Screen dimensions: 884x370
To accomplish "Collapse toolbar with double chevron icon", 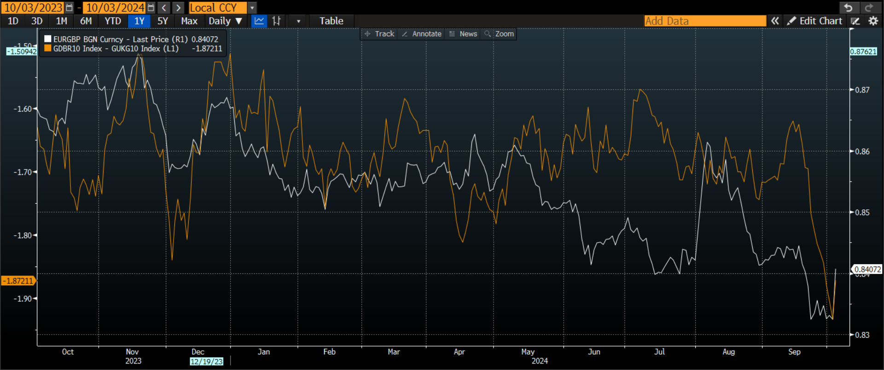I will point(775,21).
